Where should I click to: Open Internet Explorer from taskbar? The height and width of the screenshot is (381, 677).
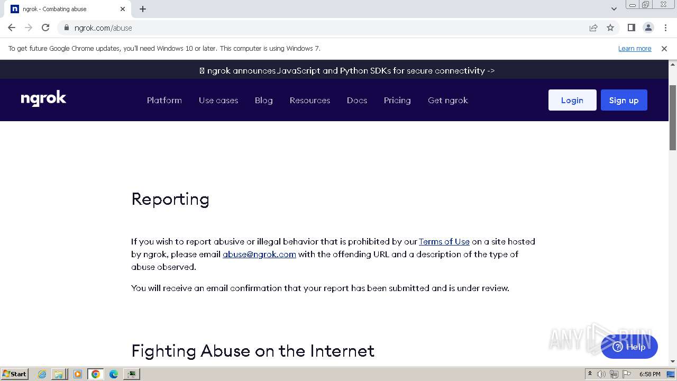(42, 374)
